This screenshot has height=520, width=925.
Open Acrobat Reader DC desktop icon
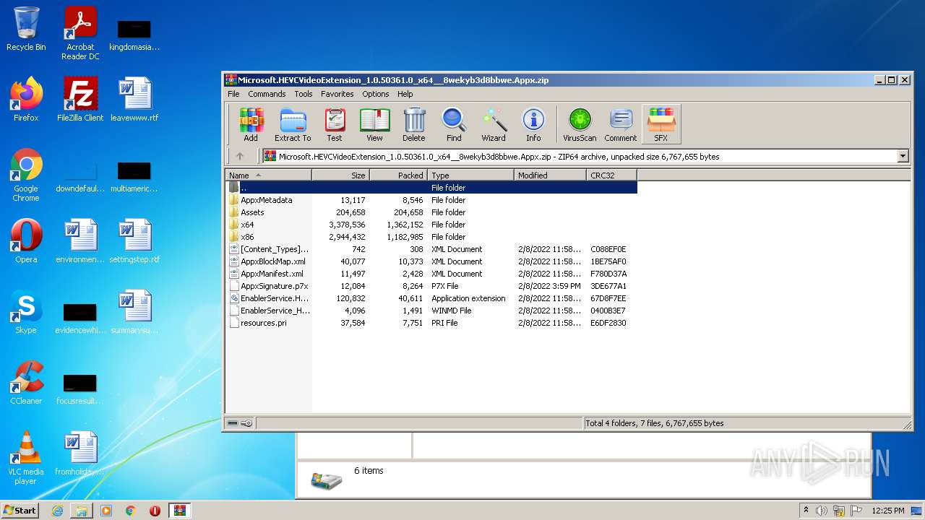point(80,33)
